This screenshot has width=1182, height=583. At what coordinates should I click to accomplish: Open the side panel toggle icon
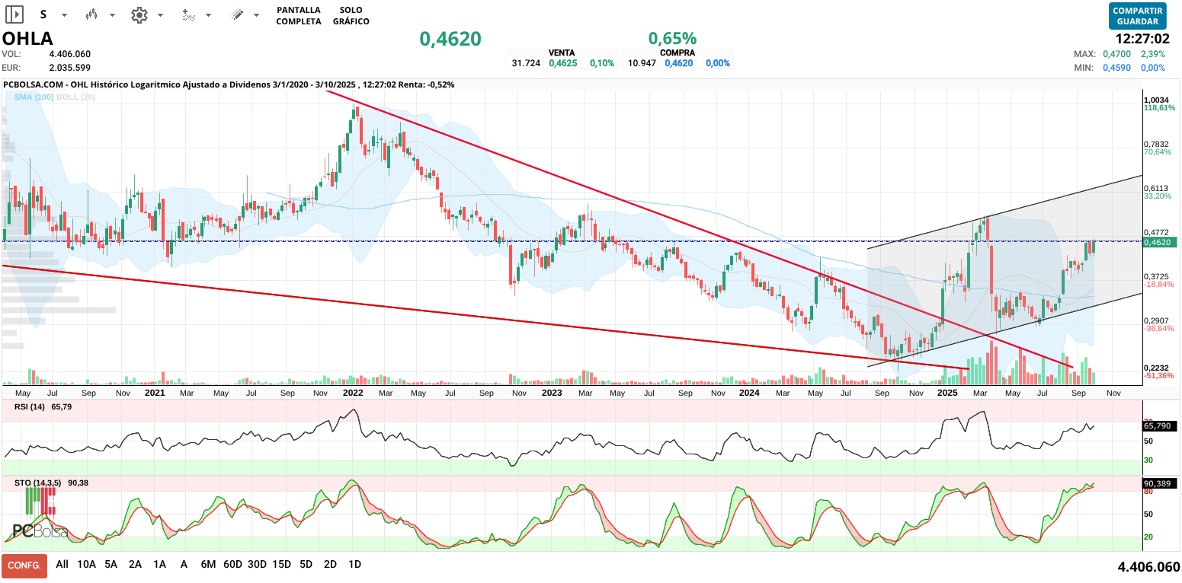click(x=14, y=14)
